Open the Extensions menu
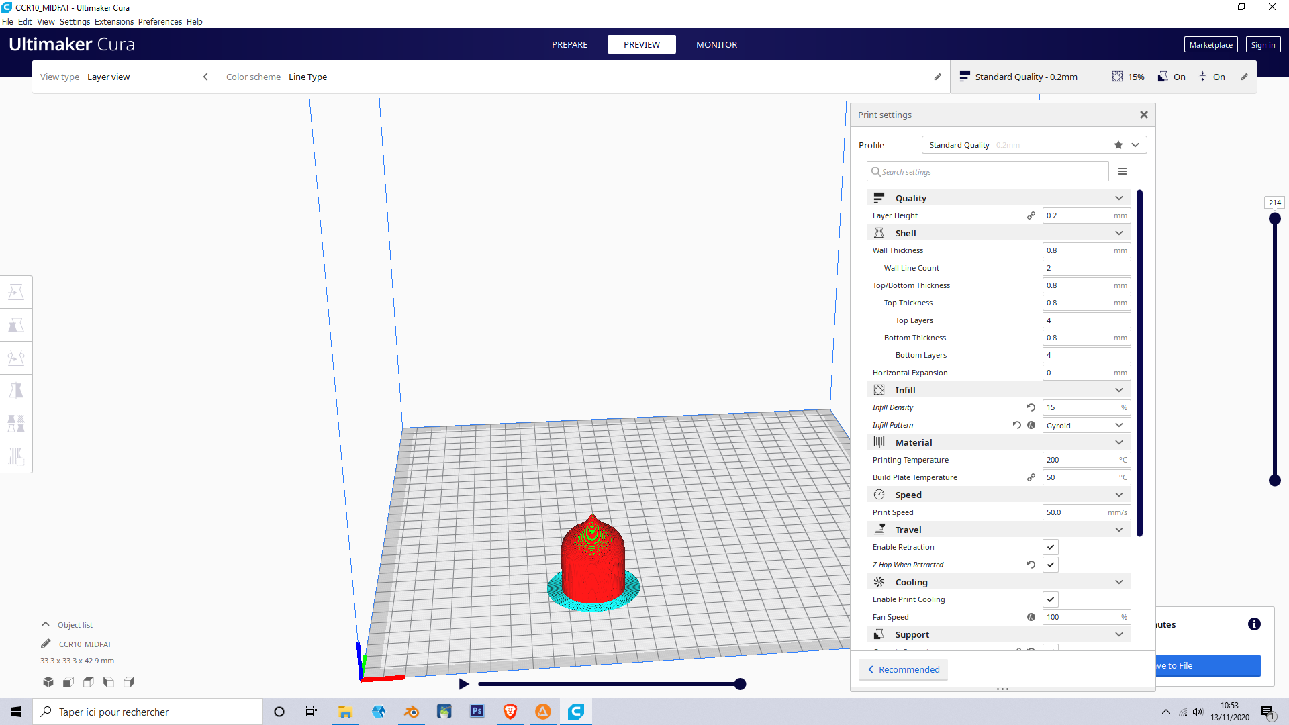Image resolution: width=1289 pixels, height=725 pixels. [x=114, y=22]
